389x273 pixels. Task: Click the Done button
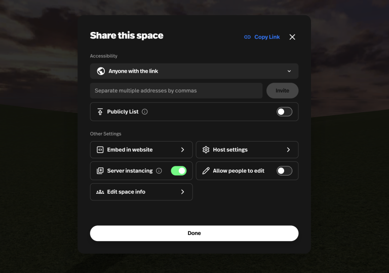(194, 233)
